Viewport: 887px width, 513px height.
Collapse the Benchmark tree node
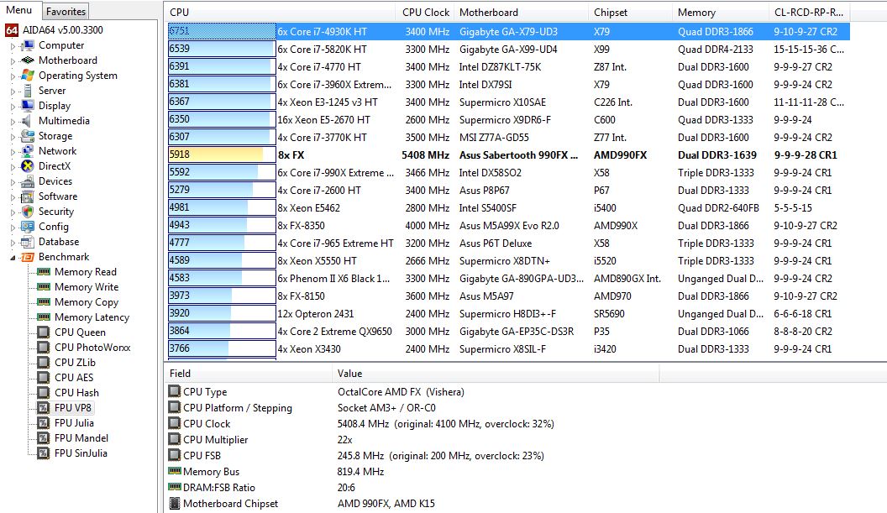click(x=13, y=258)
